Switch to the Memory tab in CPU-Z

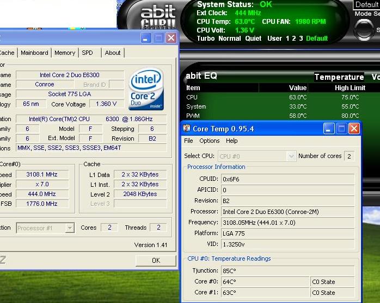point(65,53)
